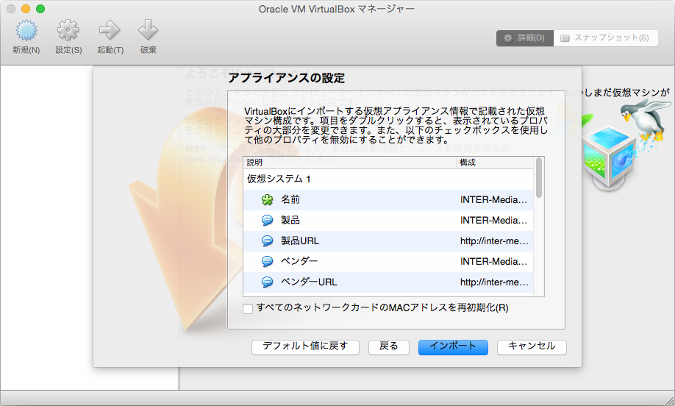
Task: Click the New (新規) toolbar icon
Action: coord(26,30)
